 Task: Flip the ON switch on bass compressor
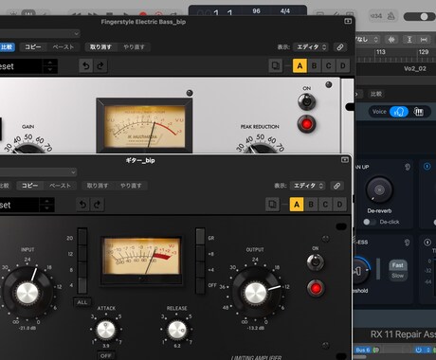click(306, 101)
